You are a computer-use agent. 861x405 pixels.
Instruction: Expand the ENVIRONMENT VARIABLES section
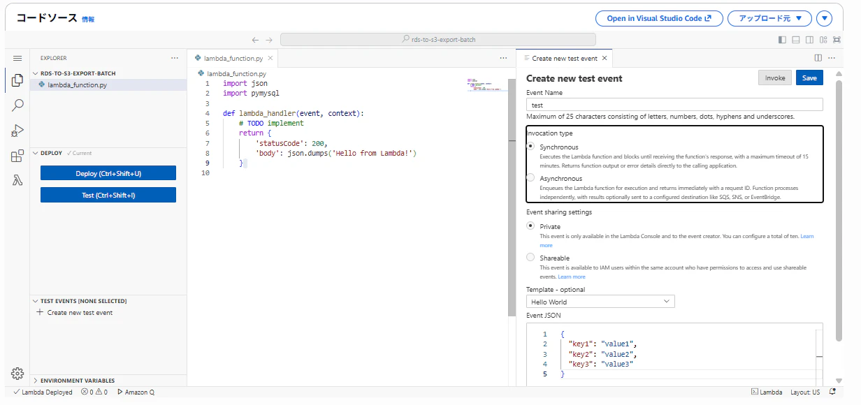[77, 381]
